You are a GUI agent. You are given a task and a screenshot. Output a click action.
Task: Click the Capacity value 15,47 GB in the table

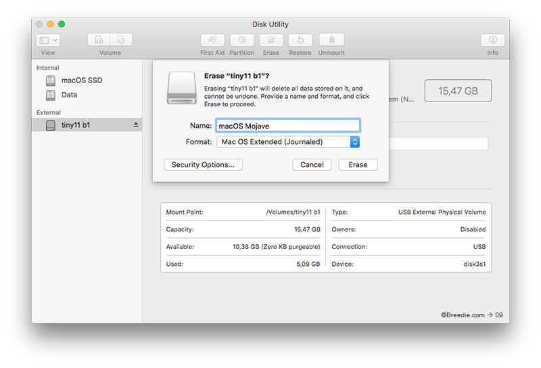(307, 229)
